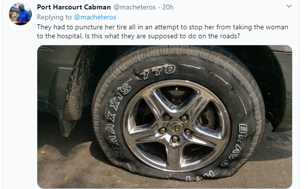Open the flat tire photo attachment
Screen dimensions: 308x189
click(x=165, y=117)
